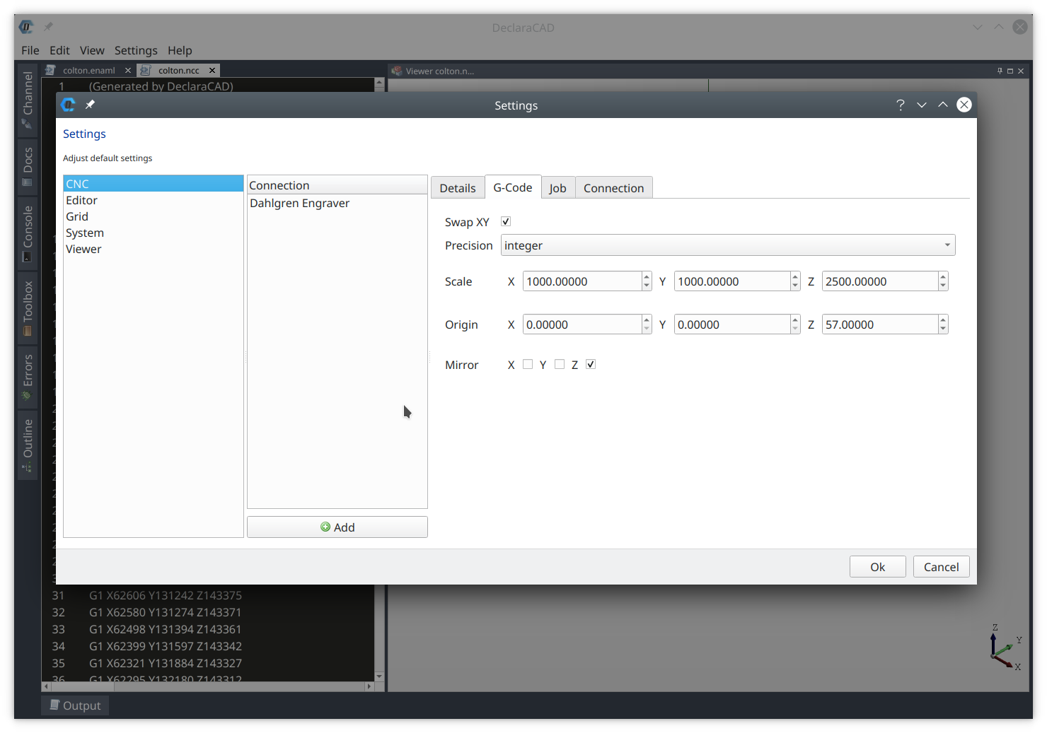This screenshot has width=1047, height=733.
Task: Close the colton.ncc editor tab
Action: pos(212,70)
